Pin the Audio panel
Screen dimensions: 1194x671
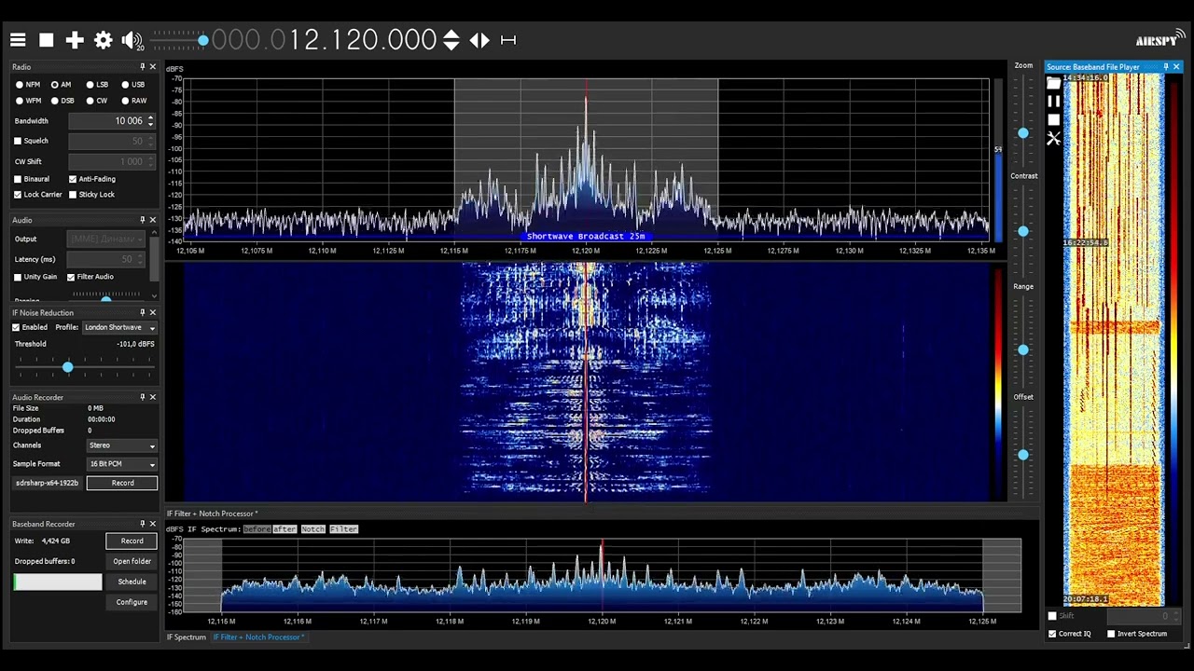pos(143,220)
